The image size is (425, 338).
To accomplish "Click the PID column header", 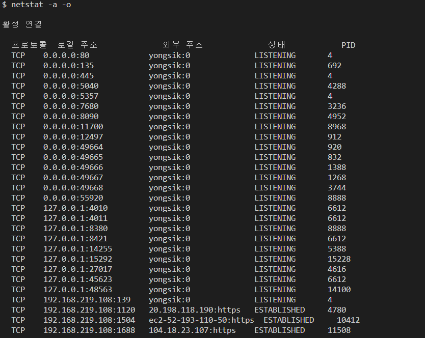I will (348, 45).
